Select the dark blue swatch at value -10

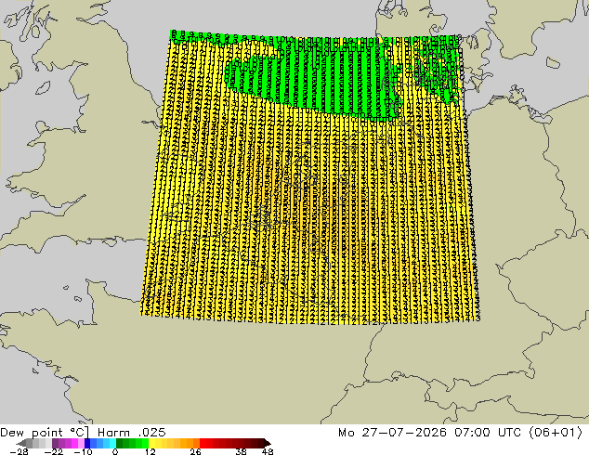coord(87,443)
